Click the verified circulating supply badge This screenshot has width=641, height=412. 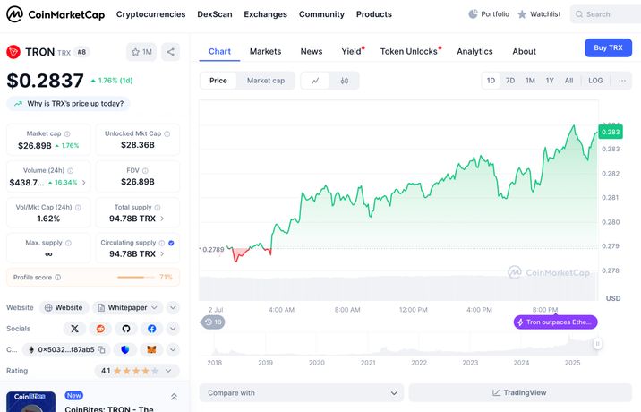[x=171, y=243]
